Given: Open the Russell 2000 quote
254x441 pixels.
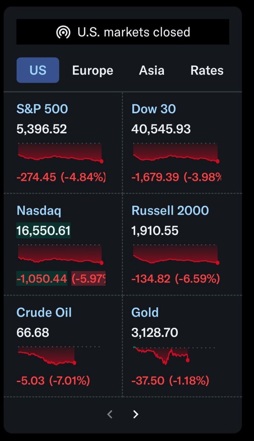Looking at the screenshot, I should coord(170,211).
